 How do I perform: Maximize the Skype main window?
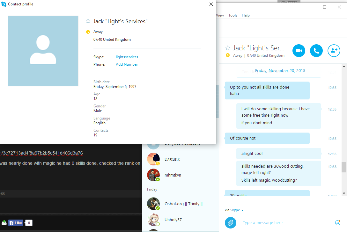coord(325,7)
